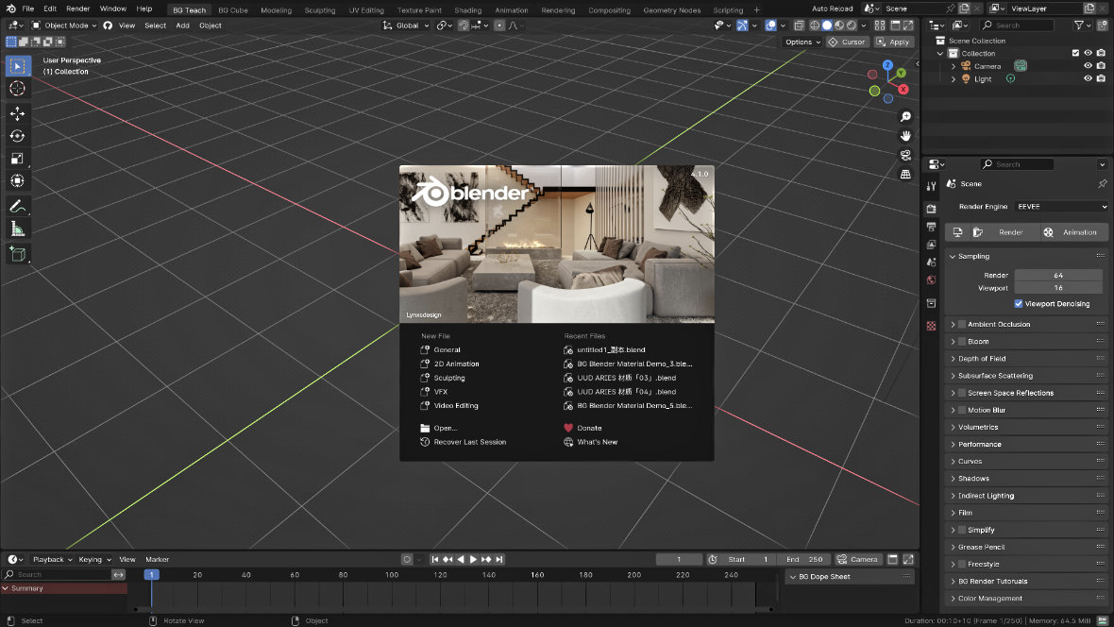Select the Add Cube tool
1114x627 pixels.
[18, 254]
